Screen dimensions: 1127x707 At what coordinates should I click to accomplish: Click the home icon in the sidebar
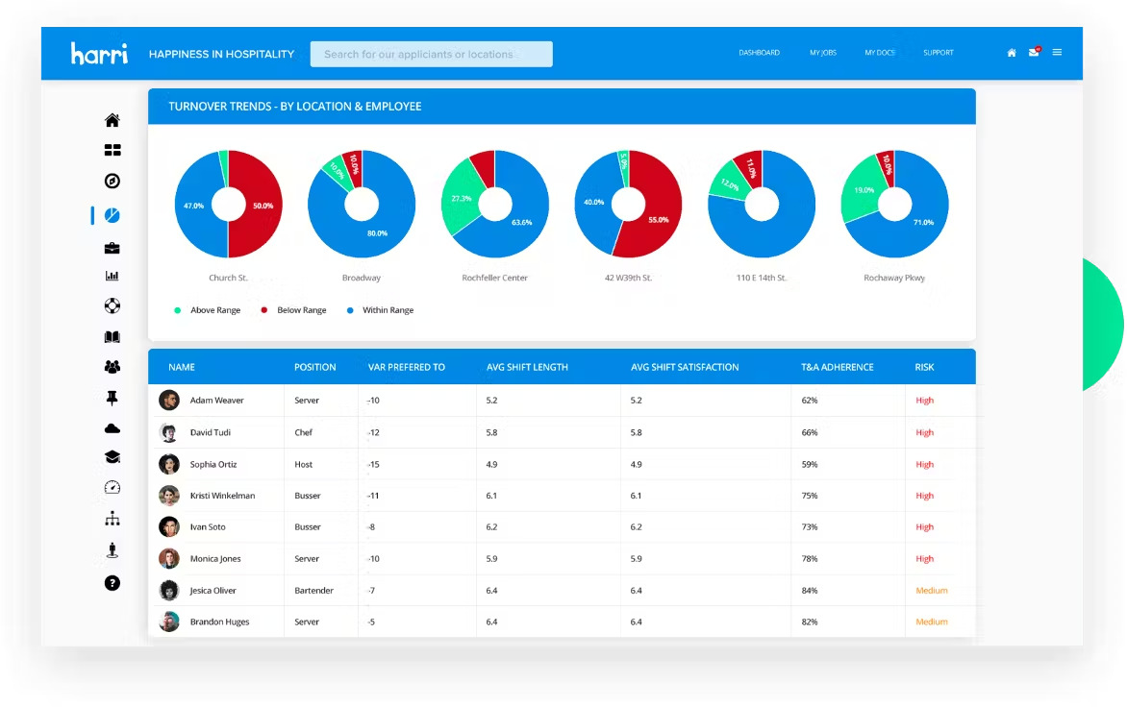click(x=113, y=120)
